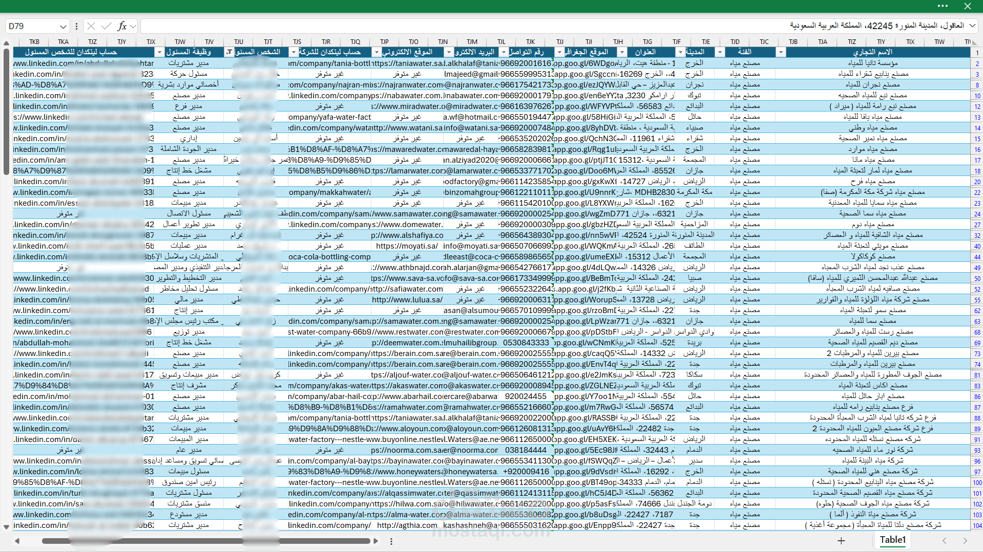Open the three-dot more options in title bar
983x552 pixels.
tap(943, 6)
